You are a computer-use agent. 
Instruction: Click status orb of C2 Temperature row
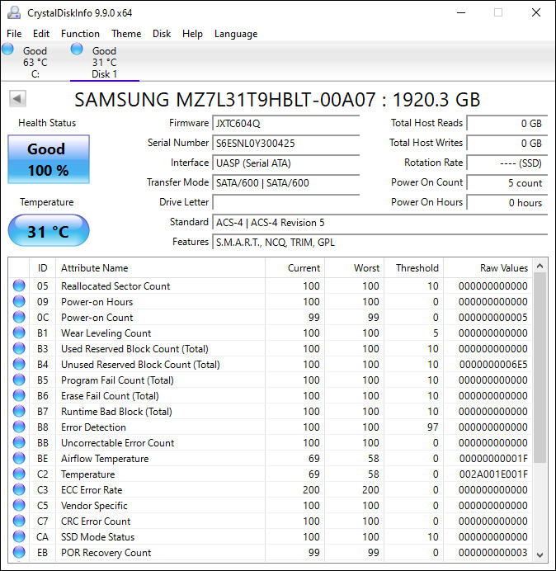pos(19,474)
